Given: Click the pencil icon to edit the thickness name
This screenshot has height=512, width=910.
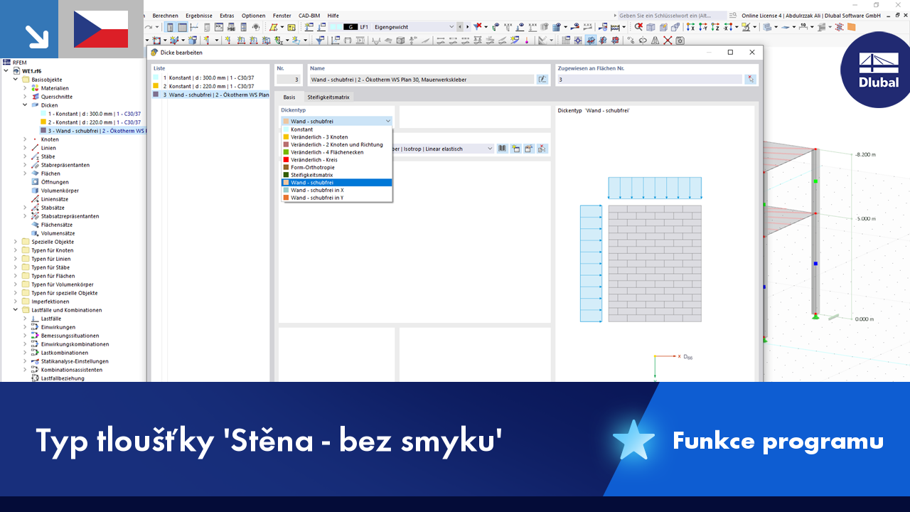Looking at the screenshot, I should (542, 79).
